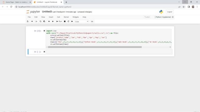The height and width of the screenshot is (112, 200).
Task: Save notebook with the floppy disk icon
Action: (28, 21)
